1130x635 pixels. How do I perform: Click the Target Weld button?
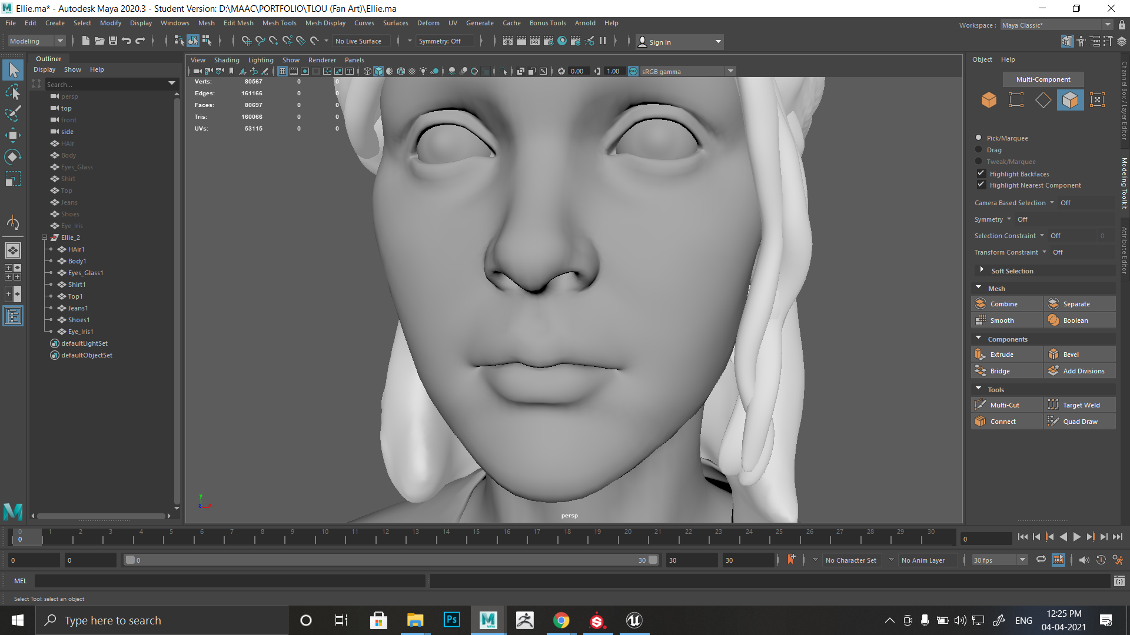point(1080,405)
